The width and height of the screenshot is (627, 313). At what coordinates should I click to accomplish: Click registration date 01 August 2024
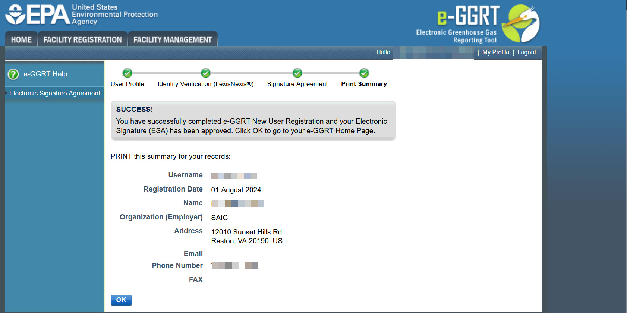[x=236, y=190]
